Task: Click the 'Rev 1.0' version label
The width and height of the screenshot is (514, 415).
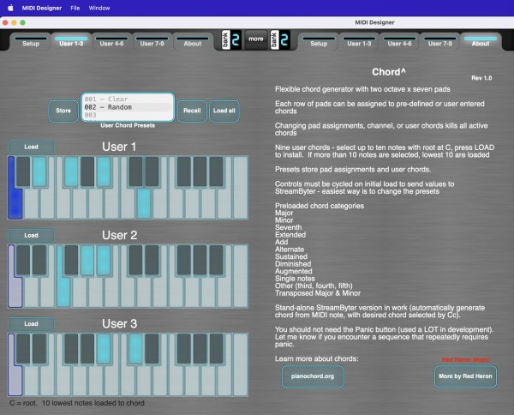Action: (481, 78)
